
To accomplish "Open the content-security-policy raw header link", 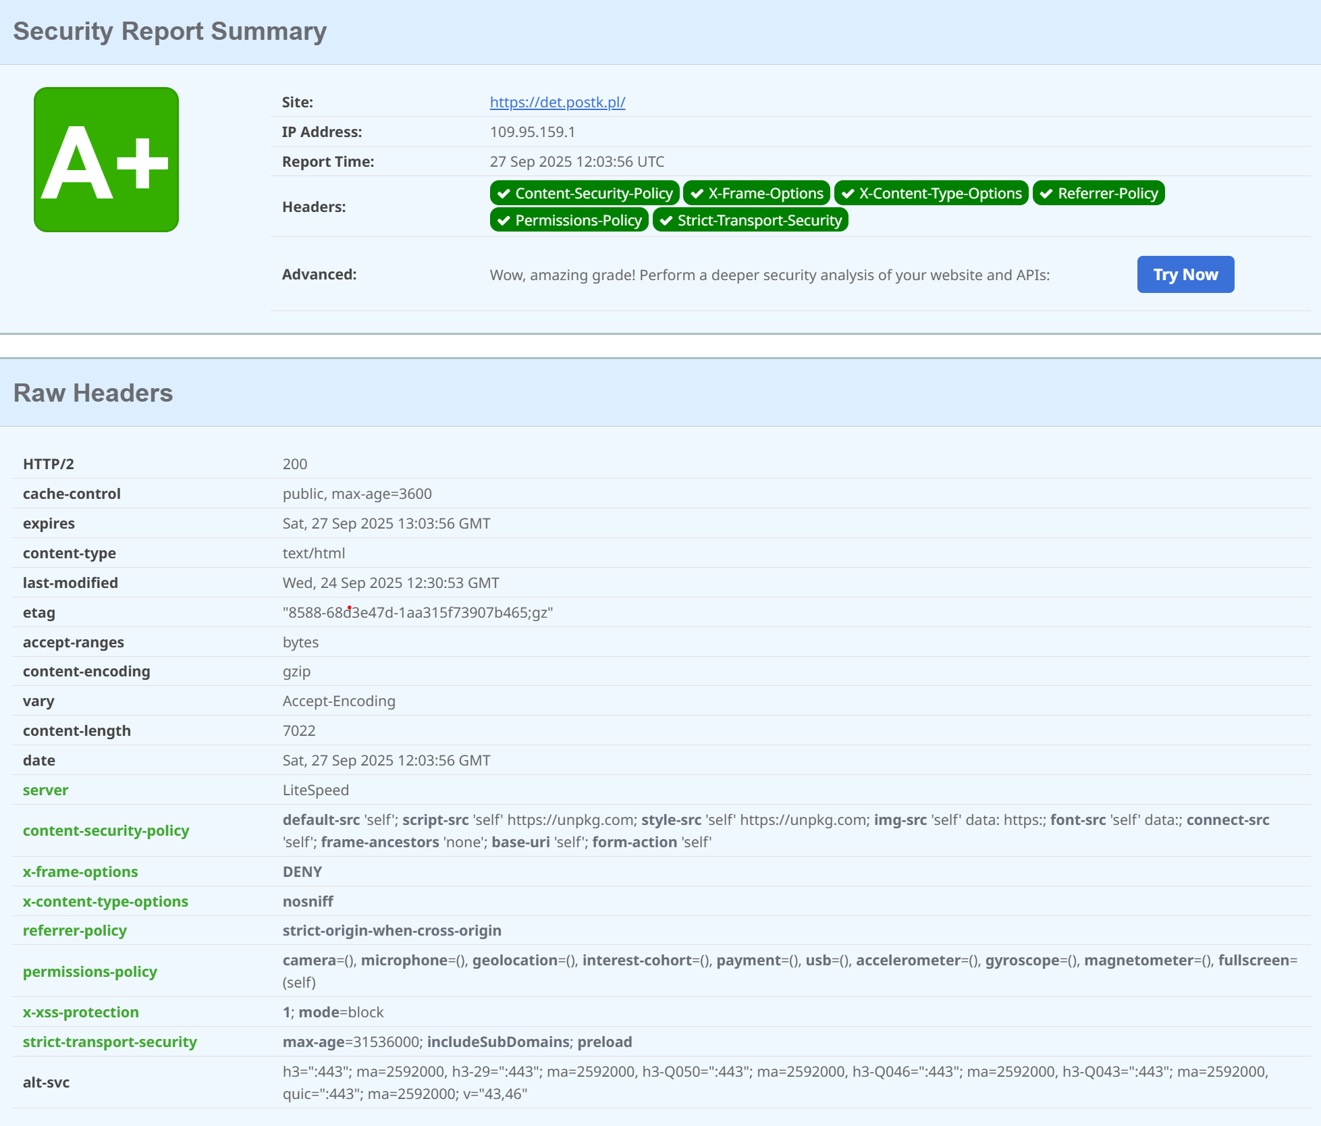I will [x=106, y=830].
